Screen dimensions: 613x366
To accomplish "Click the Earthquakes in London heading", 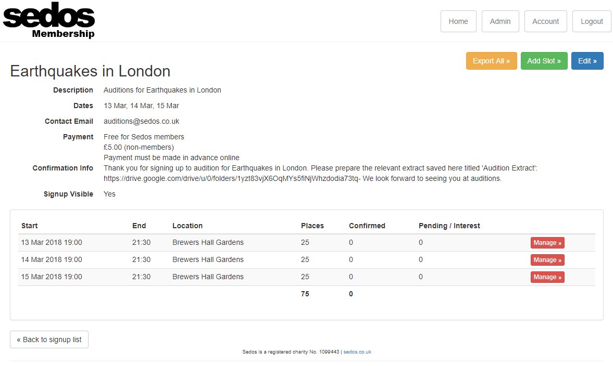I will click(x=90, y=71).
